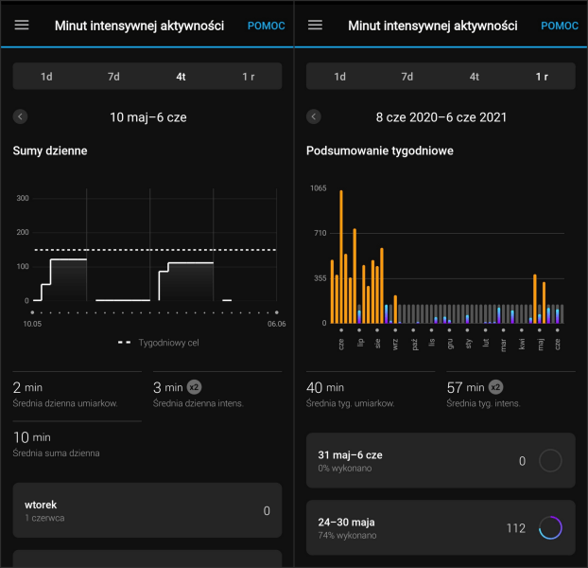The image size is (588, 568).
Task: Tap 112 minutes value
Action: tap(516, 528)
